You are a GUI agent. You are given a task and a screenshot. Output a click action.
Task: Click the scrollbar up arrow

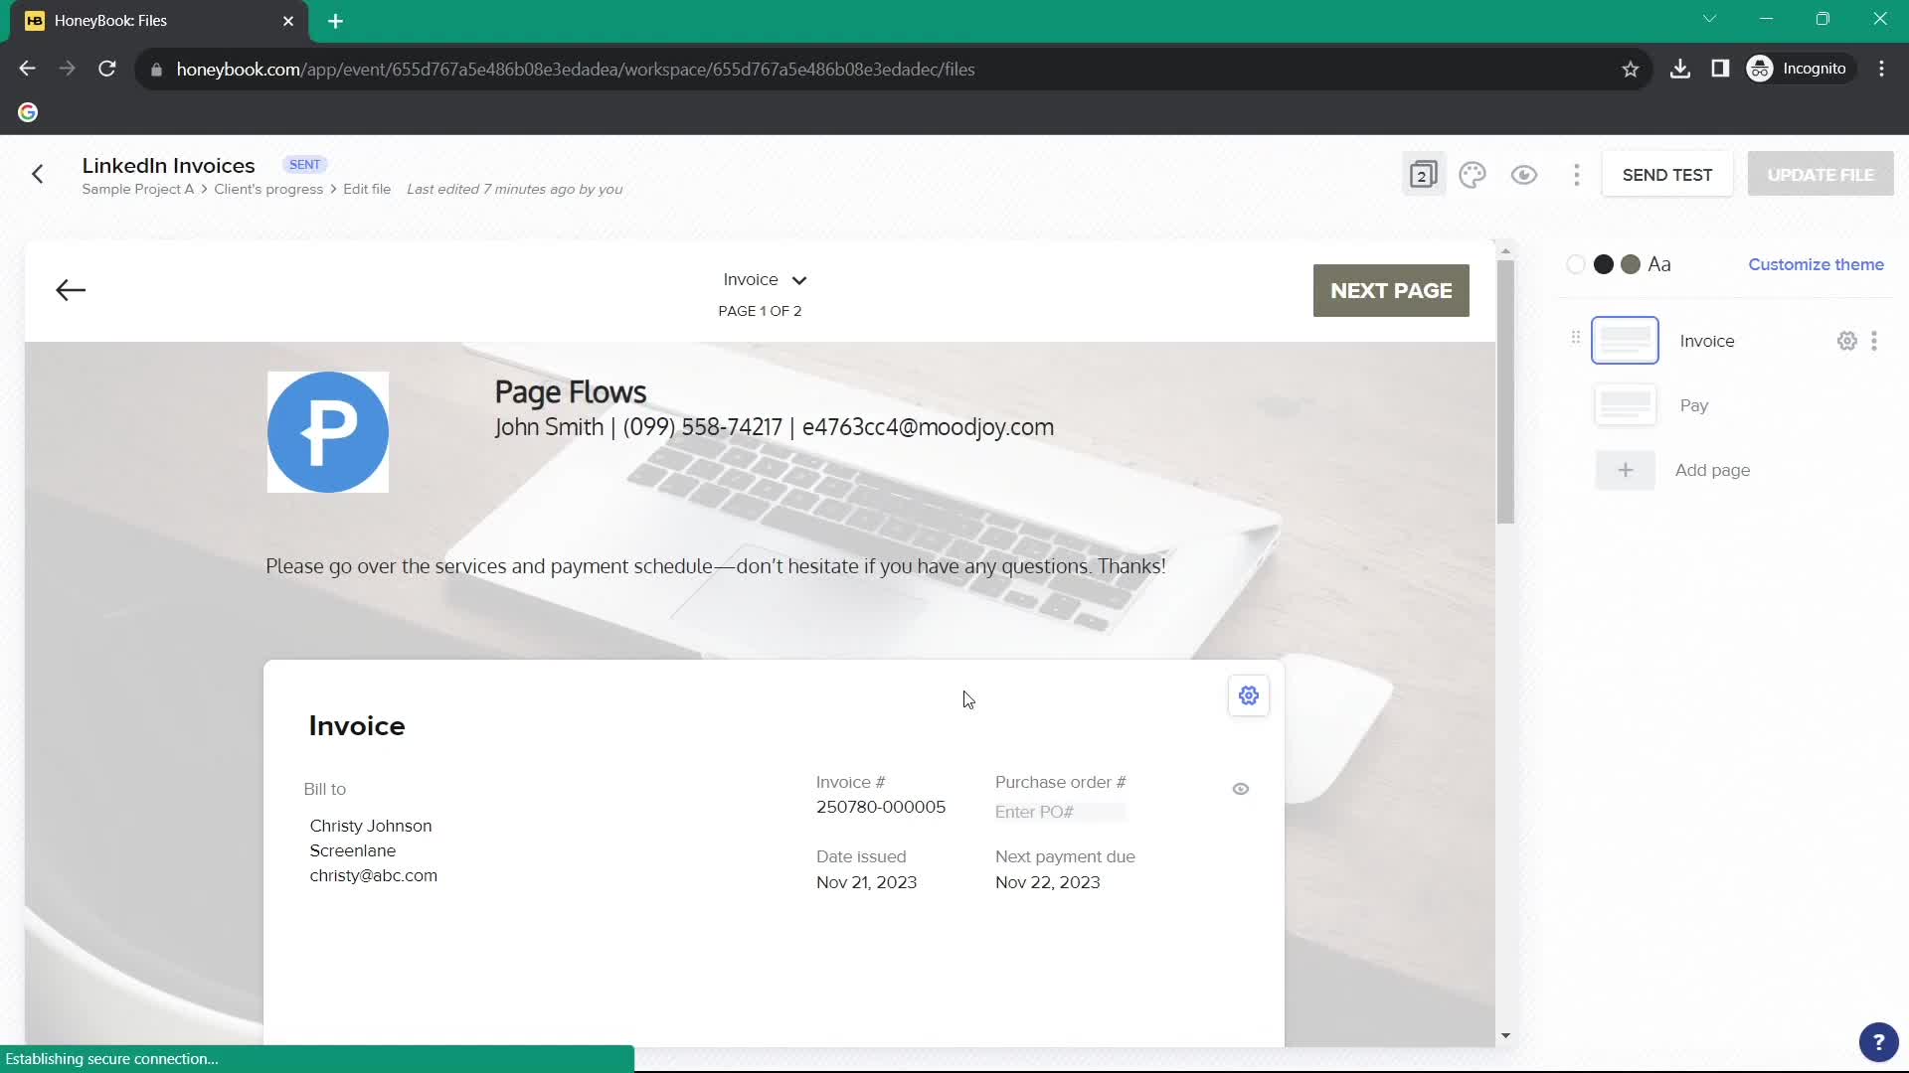click(x=1505, y=251)
